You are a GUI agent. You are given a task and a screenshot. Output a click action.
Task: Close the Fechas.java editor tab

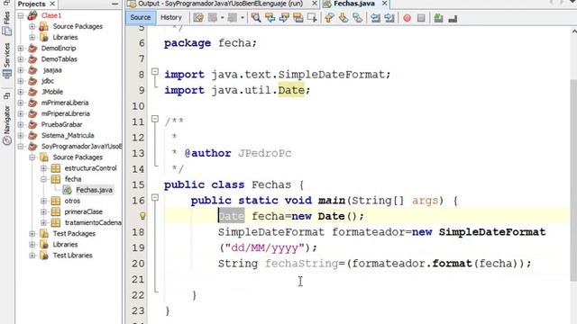384,4
